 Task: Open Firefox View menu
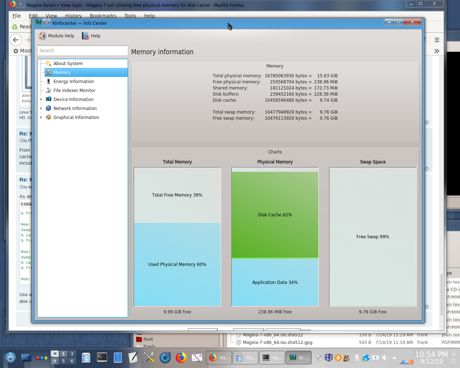(51, 16)
